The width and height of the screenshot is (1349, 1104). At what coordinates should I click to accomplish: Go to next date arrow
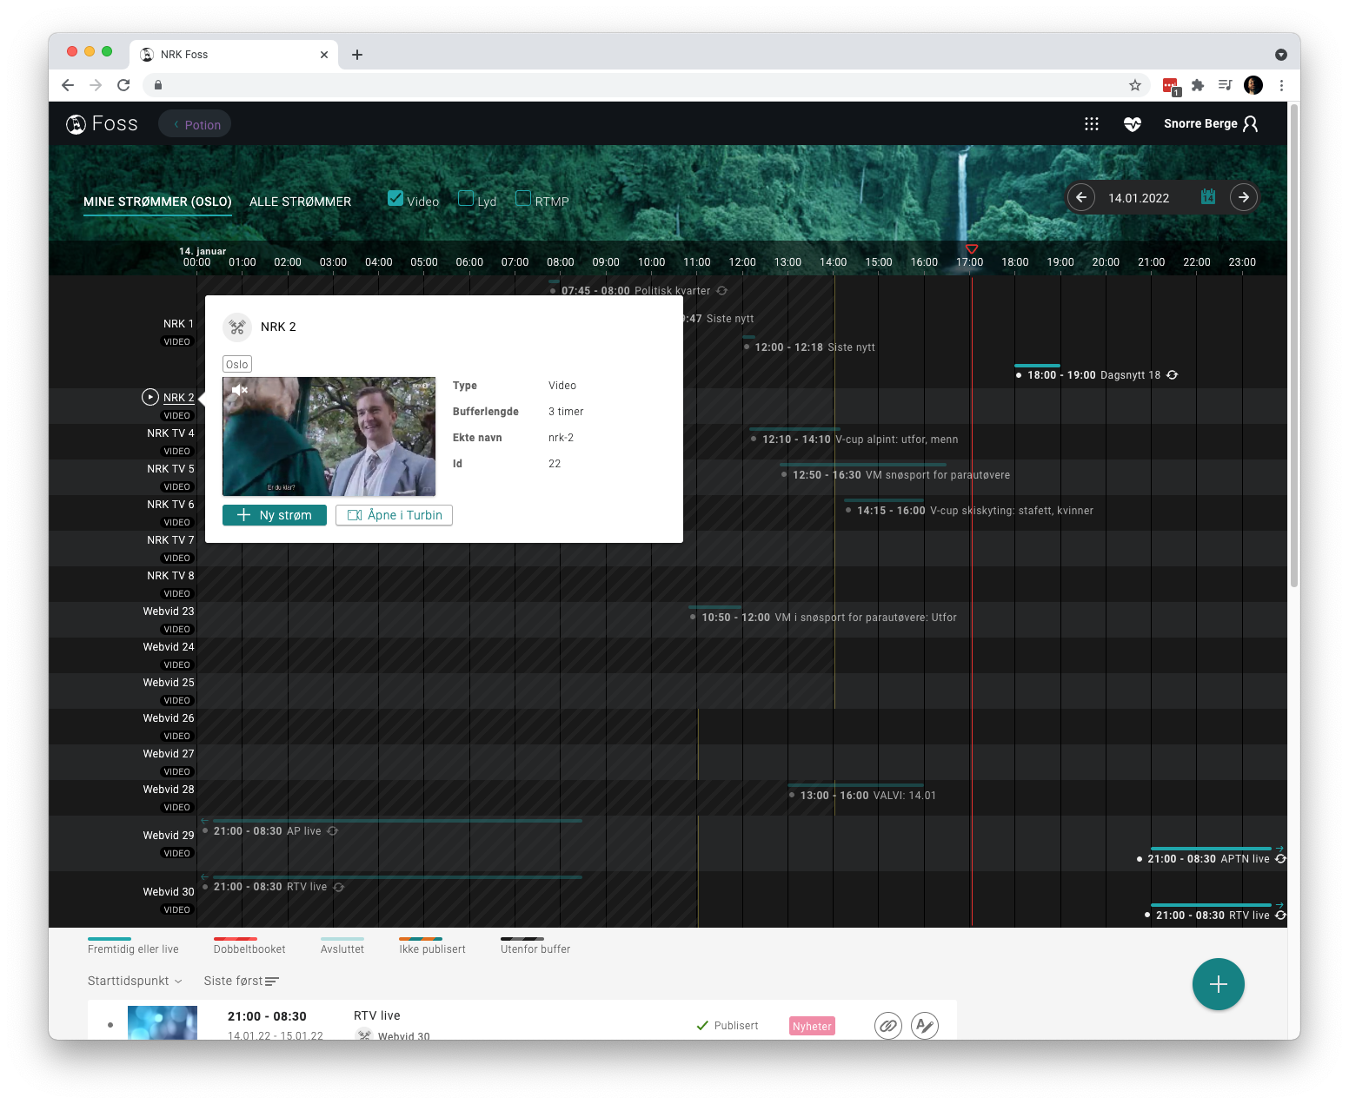coord(1244,197)
